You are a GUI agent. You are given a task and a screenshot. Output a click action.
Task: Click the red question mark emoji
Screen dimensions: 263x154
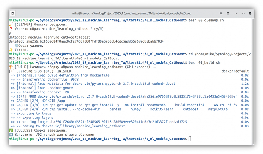[11, 29]
